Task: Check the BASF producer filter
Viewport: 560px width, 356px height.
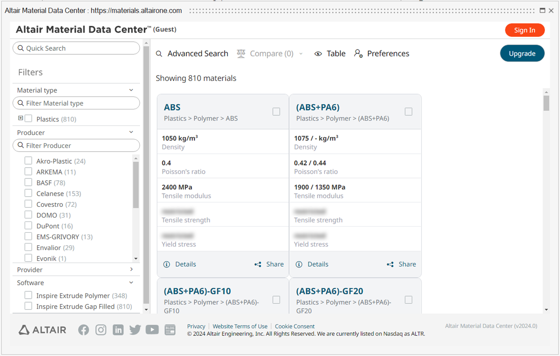Action: pos(28,182)
